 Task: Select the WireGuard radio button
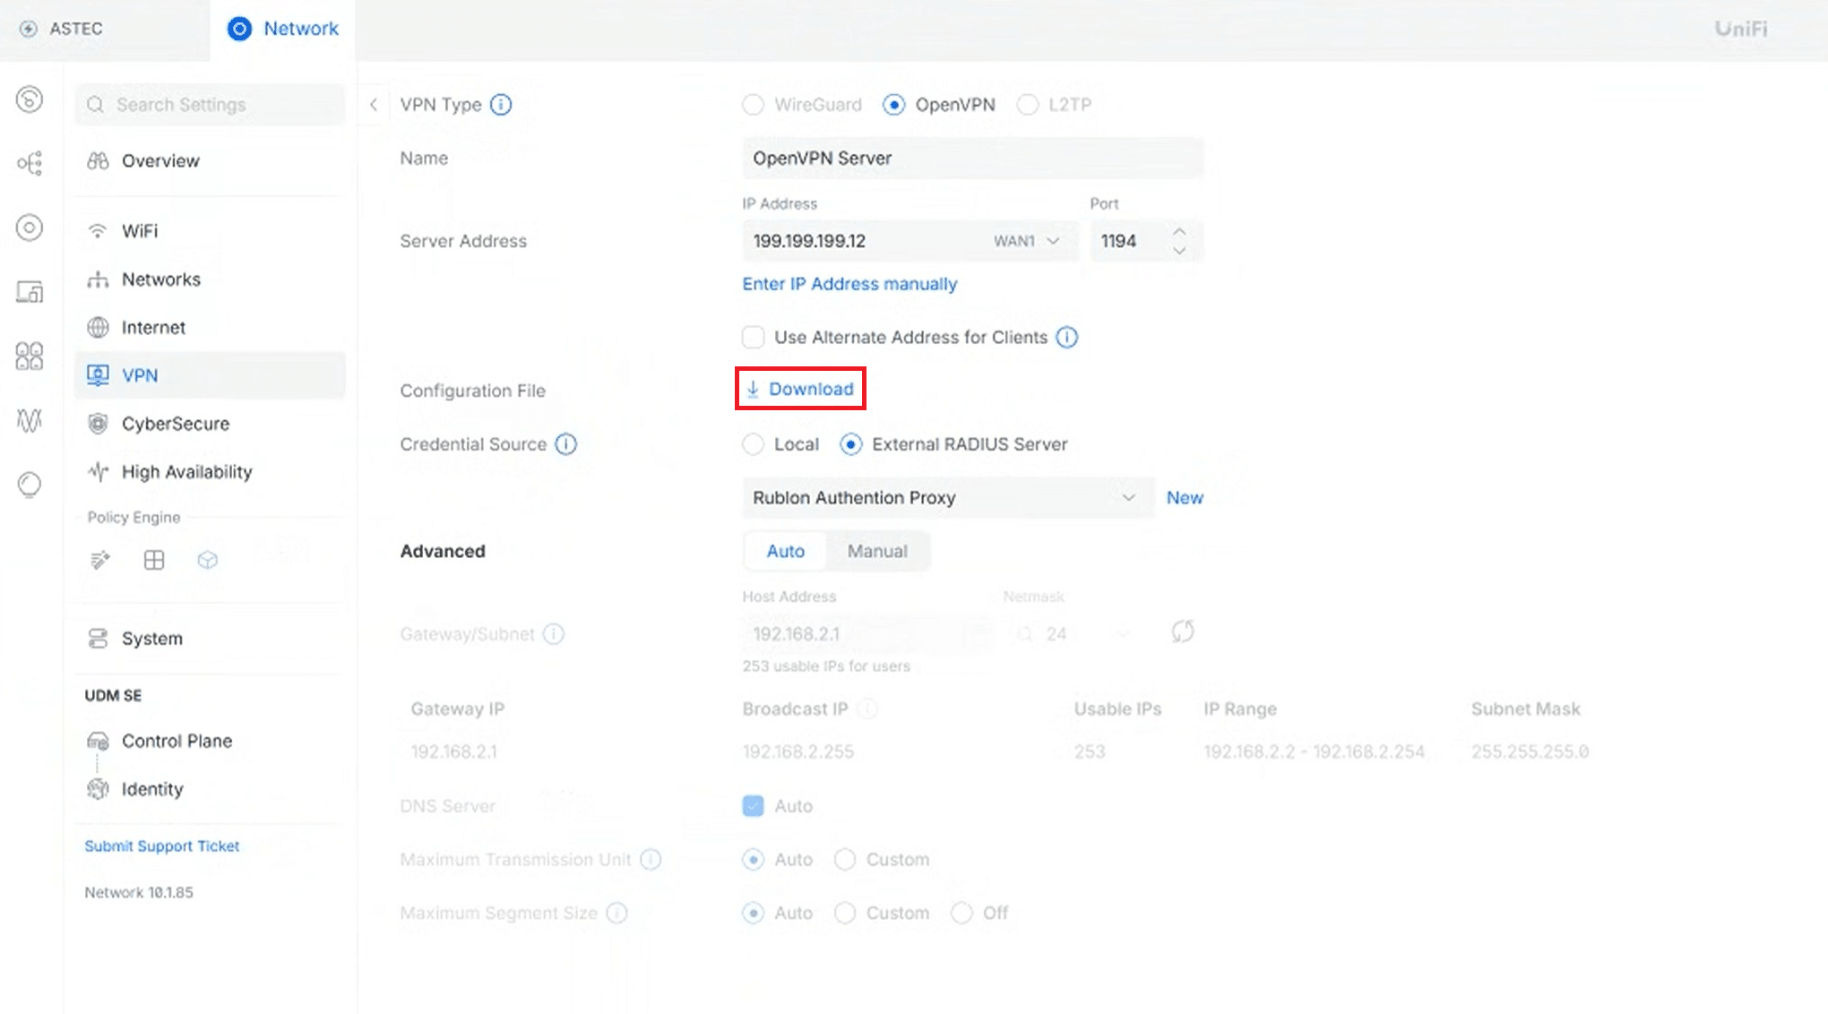[x=754, y=105]
